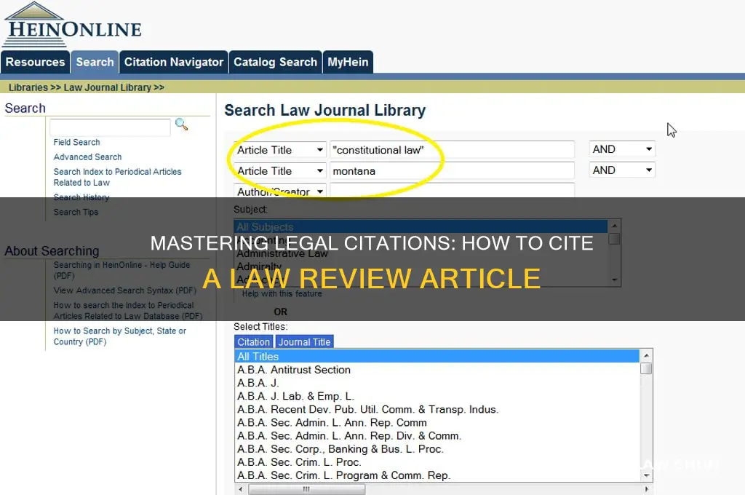This screenshot has height=495, width=745.
Task: Click titles list horizontal scrollbar thumb
Action: tap(307, 489)
